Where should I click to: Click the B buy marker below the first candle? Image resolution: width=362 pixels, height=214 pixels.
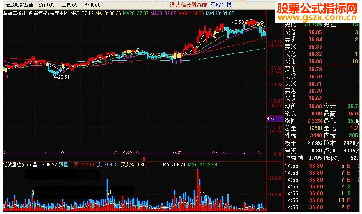pos(7,77)
